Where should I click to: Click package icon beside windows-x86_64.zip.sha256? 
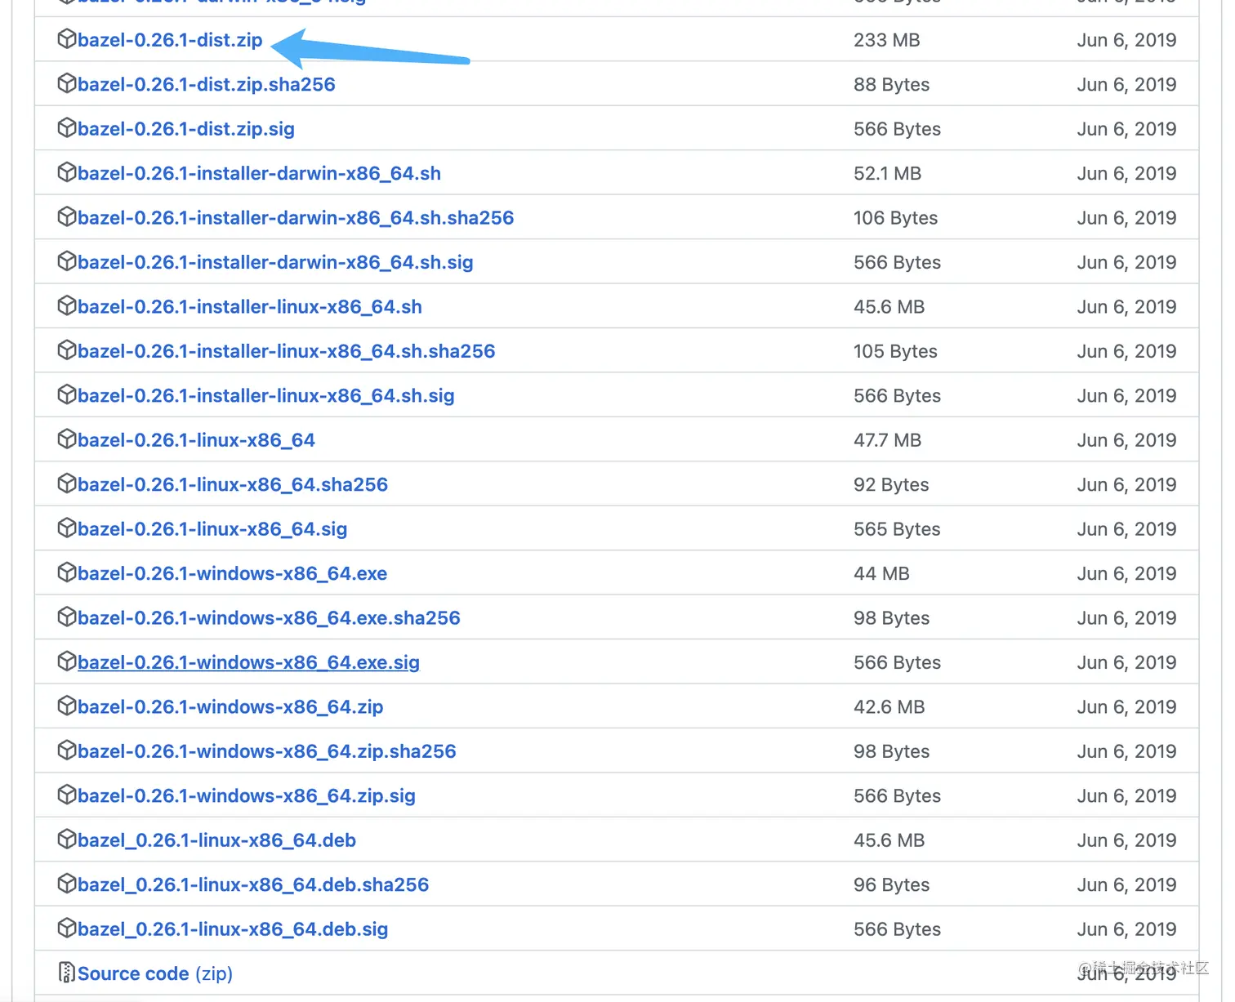(x=66, y=750)
